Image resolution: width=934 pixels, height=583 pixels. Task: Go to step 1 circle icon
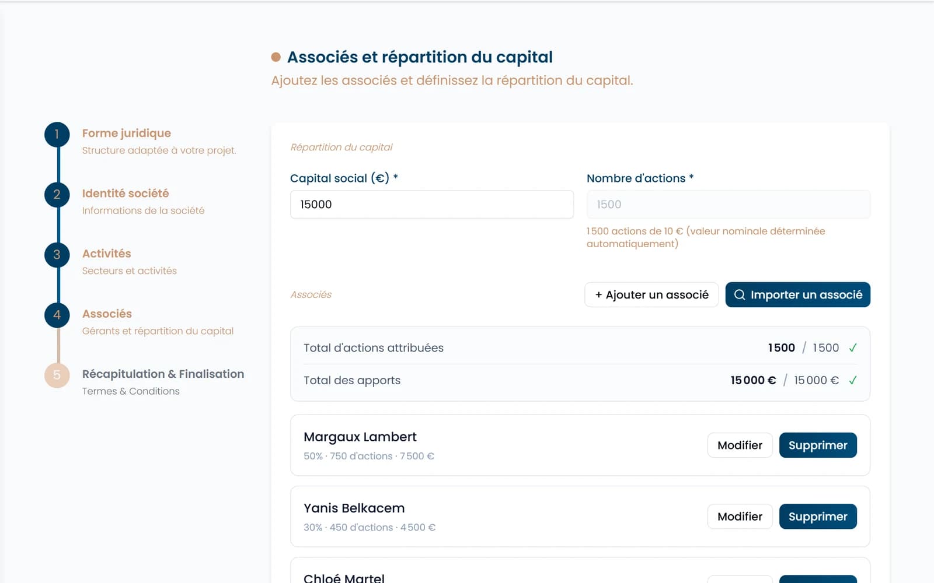point(57,135)
